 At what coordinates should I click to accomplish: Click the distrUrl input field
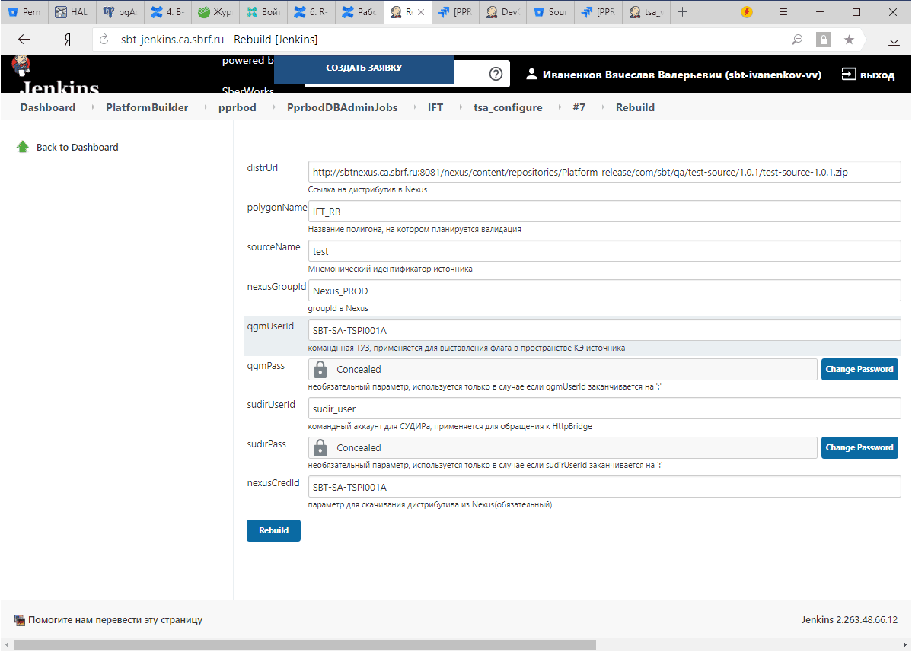pos(604,172)
